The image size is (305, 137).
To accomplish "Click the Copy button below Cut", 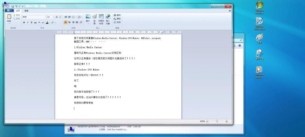I will click(16, 18).
